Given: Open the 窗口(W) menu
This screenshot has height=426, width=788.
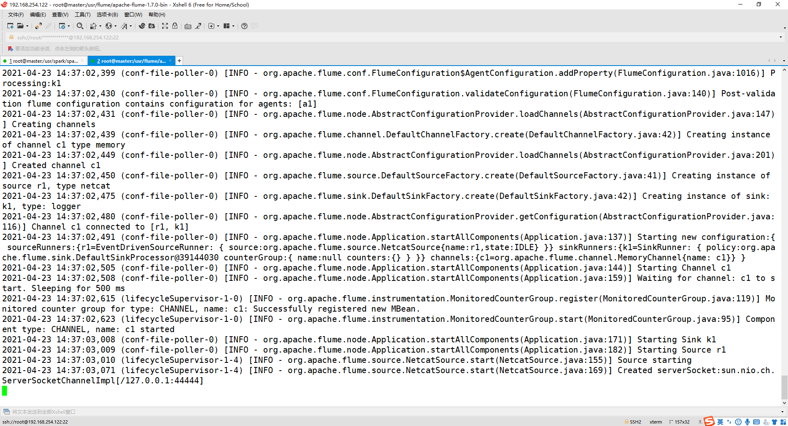Looking at the screenshot, I should tap(133, 14).
